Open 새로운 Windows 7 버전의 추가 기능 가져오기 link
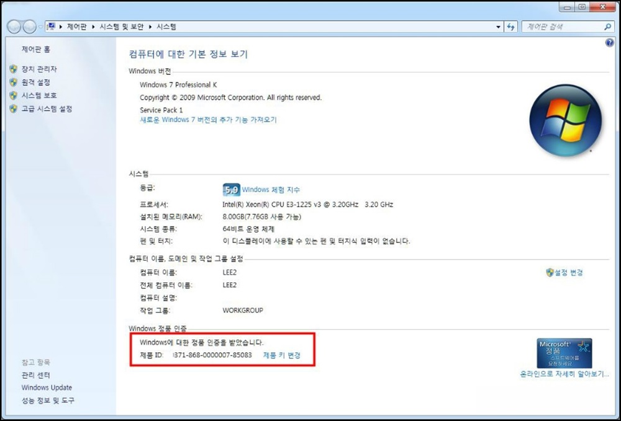 coord(208,120)
